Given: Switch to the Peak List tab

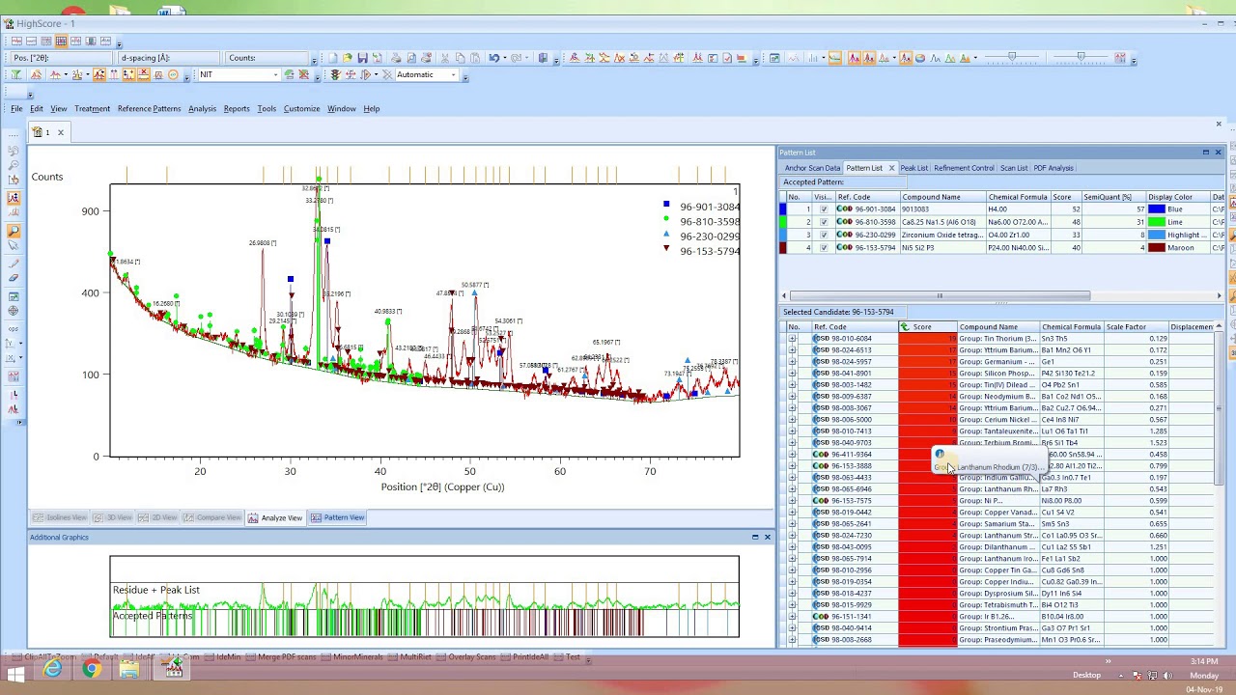Looking at the screenshot, I should pos(913,168).
